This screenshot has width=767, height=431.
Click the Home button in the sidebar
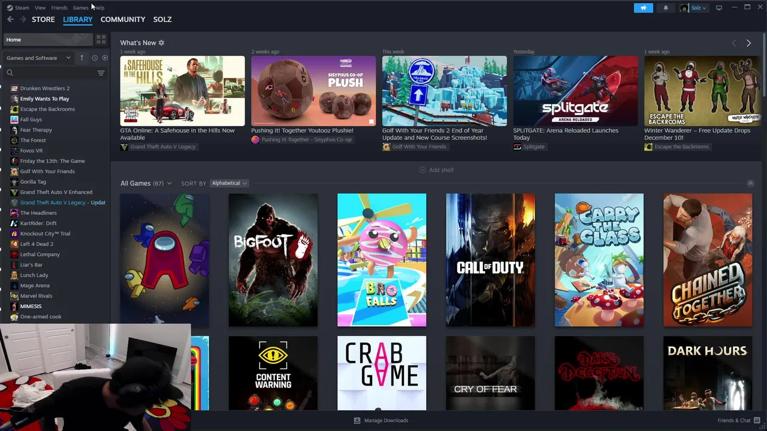click(x=47, y=40)
